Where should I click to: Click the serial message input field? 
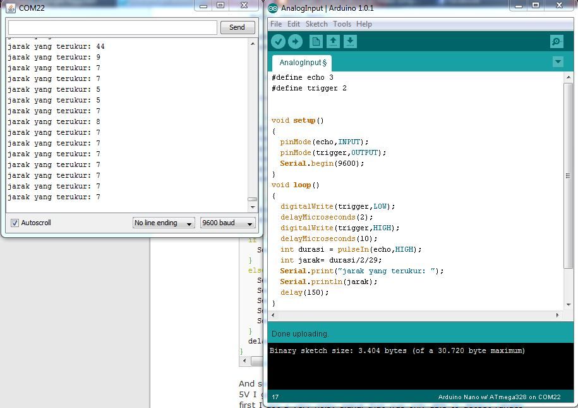coord(112,27)
